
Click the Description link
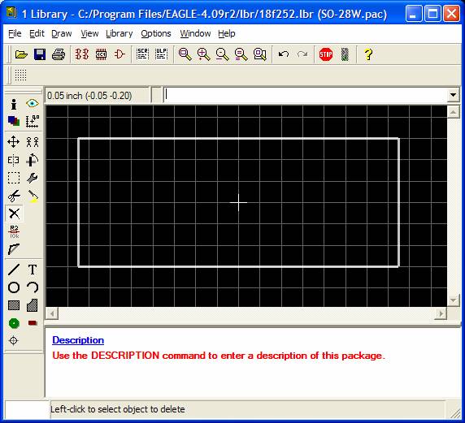pyautogui.click(x=78, y=340)
